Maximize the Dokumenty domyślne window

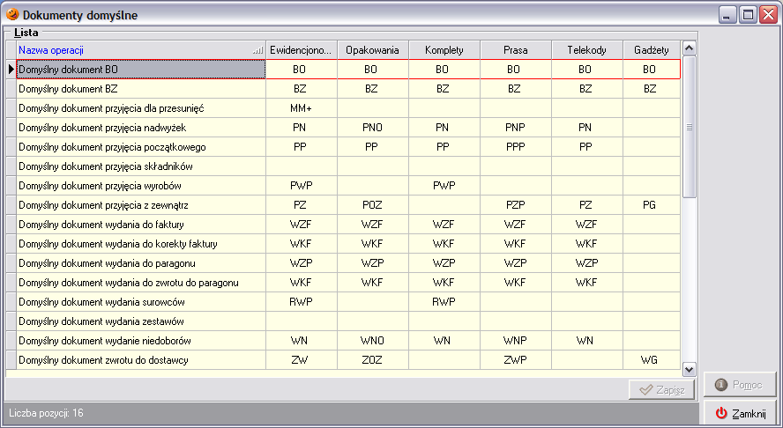click(x=748, y=15)
